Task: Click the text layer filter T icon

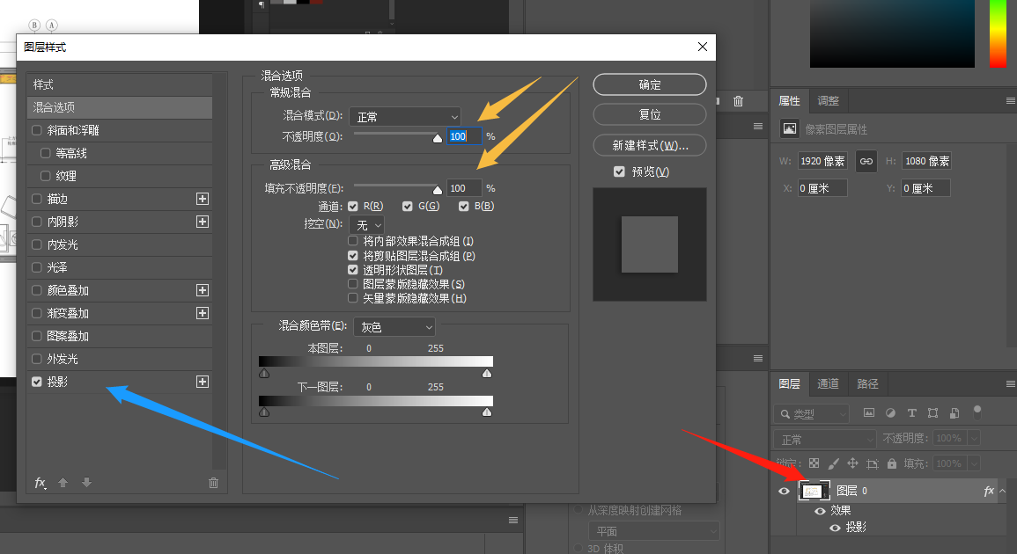Action: click(x=911, y=413)
